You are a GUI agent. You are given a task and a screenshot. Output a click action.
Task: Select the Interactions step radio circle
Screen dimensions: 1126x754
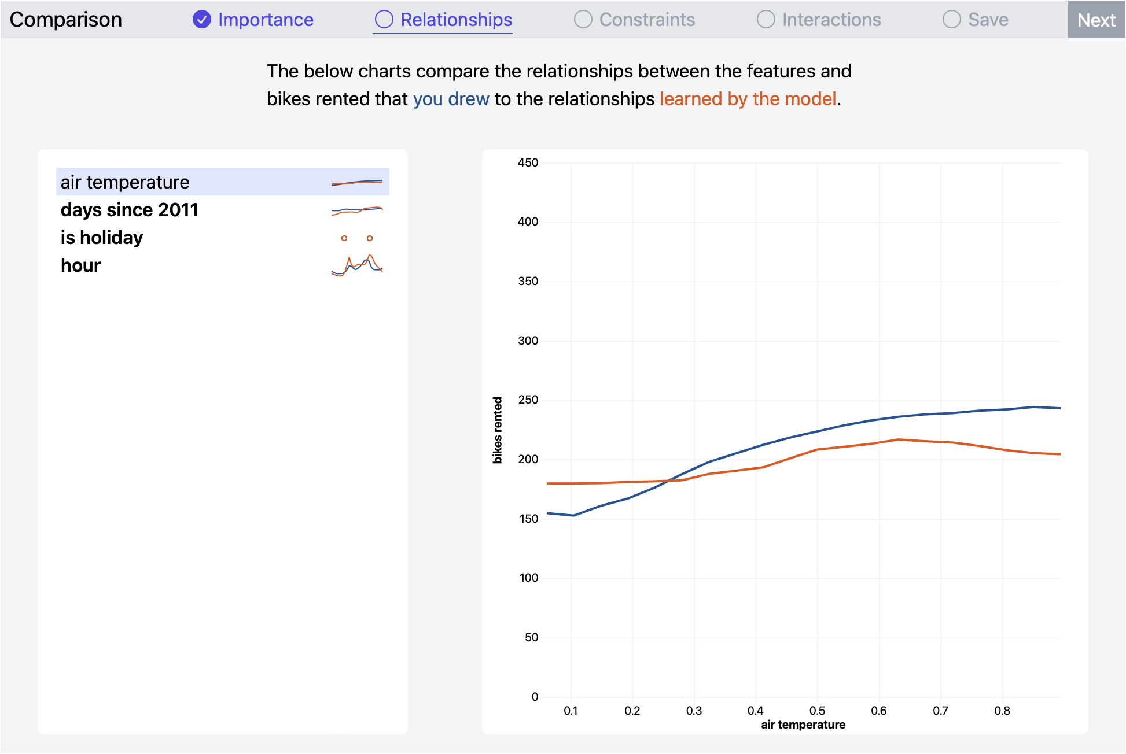[x=766, y=20]
